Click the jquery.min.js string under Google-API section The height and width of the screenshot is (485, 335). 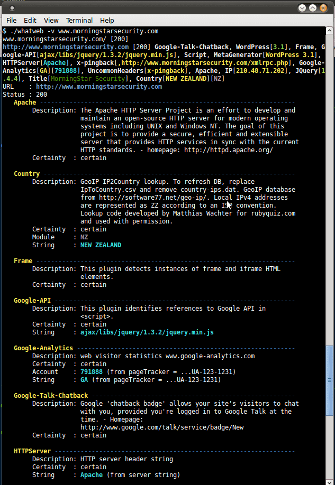pos(147,332)
